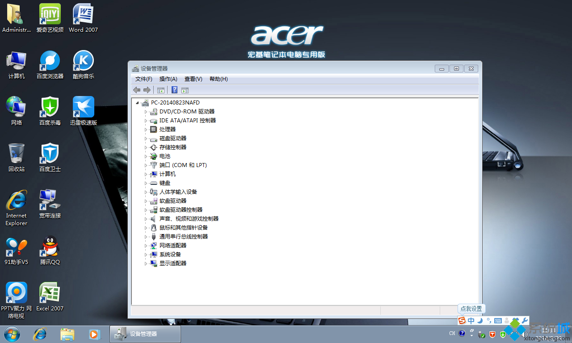The height and width of the screenshot is (343, 572).
Task: Open the 操作(A) menu
Action: tap(168, 79)
